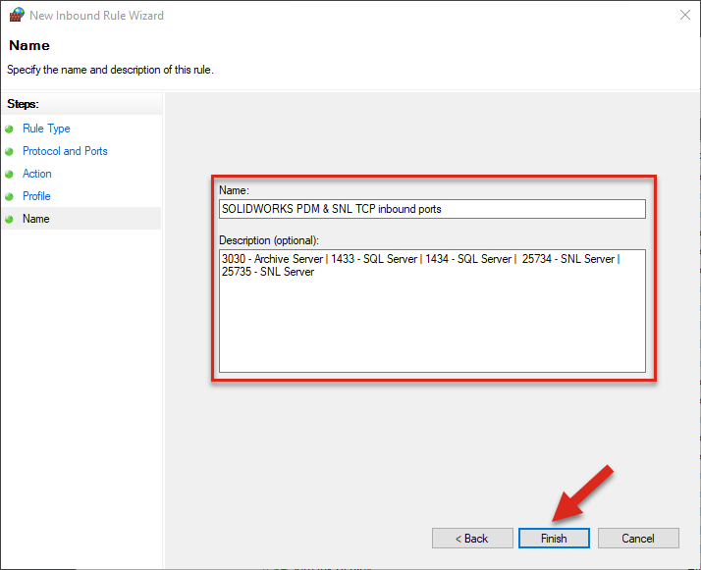Click green bullet beside Profile
Viewport: 701px width, 570px height.
pyautogui.click(x=9, y=196)
